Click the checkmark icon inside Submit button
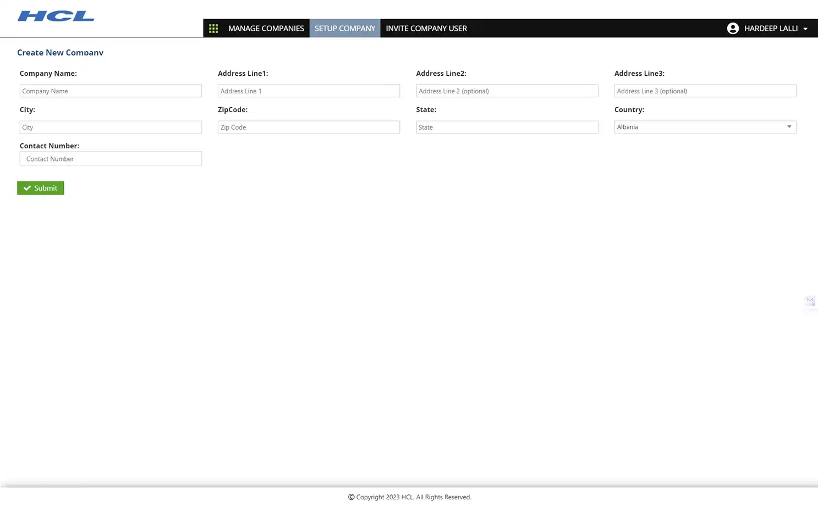Screen dimensions: 818x507 pos(26,188)
